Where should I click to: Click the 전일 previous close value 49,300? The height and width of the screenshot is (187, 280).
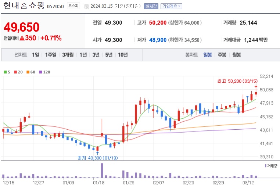(114, 23)
